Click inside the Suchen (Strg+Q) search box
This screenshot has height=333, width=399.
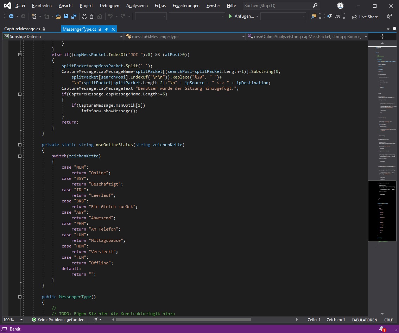[277, 6]
